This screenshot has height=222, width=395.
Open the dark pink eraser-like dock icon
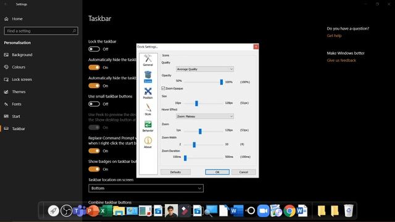click(x=185, y=211)
